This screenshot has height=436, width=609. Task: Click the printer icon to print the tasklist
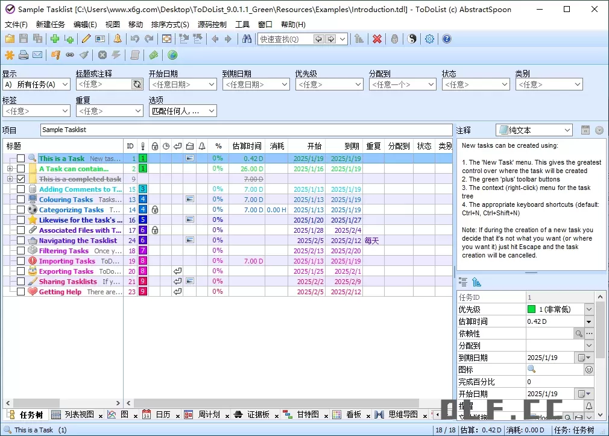coord(22,55)
